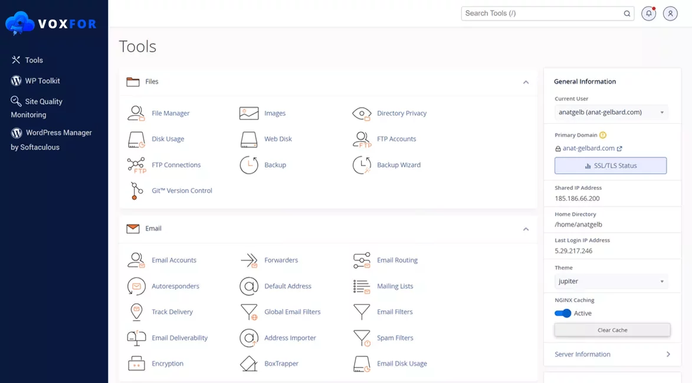Open the BoxTrapper icon

(x=249, y=364)
